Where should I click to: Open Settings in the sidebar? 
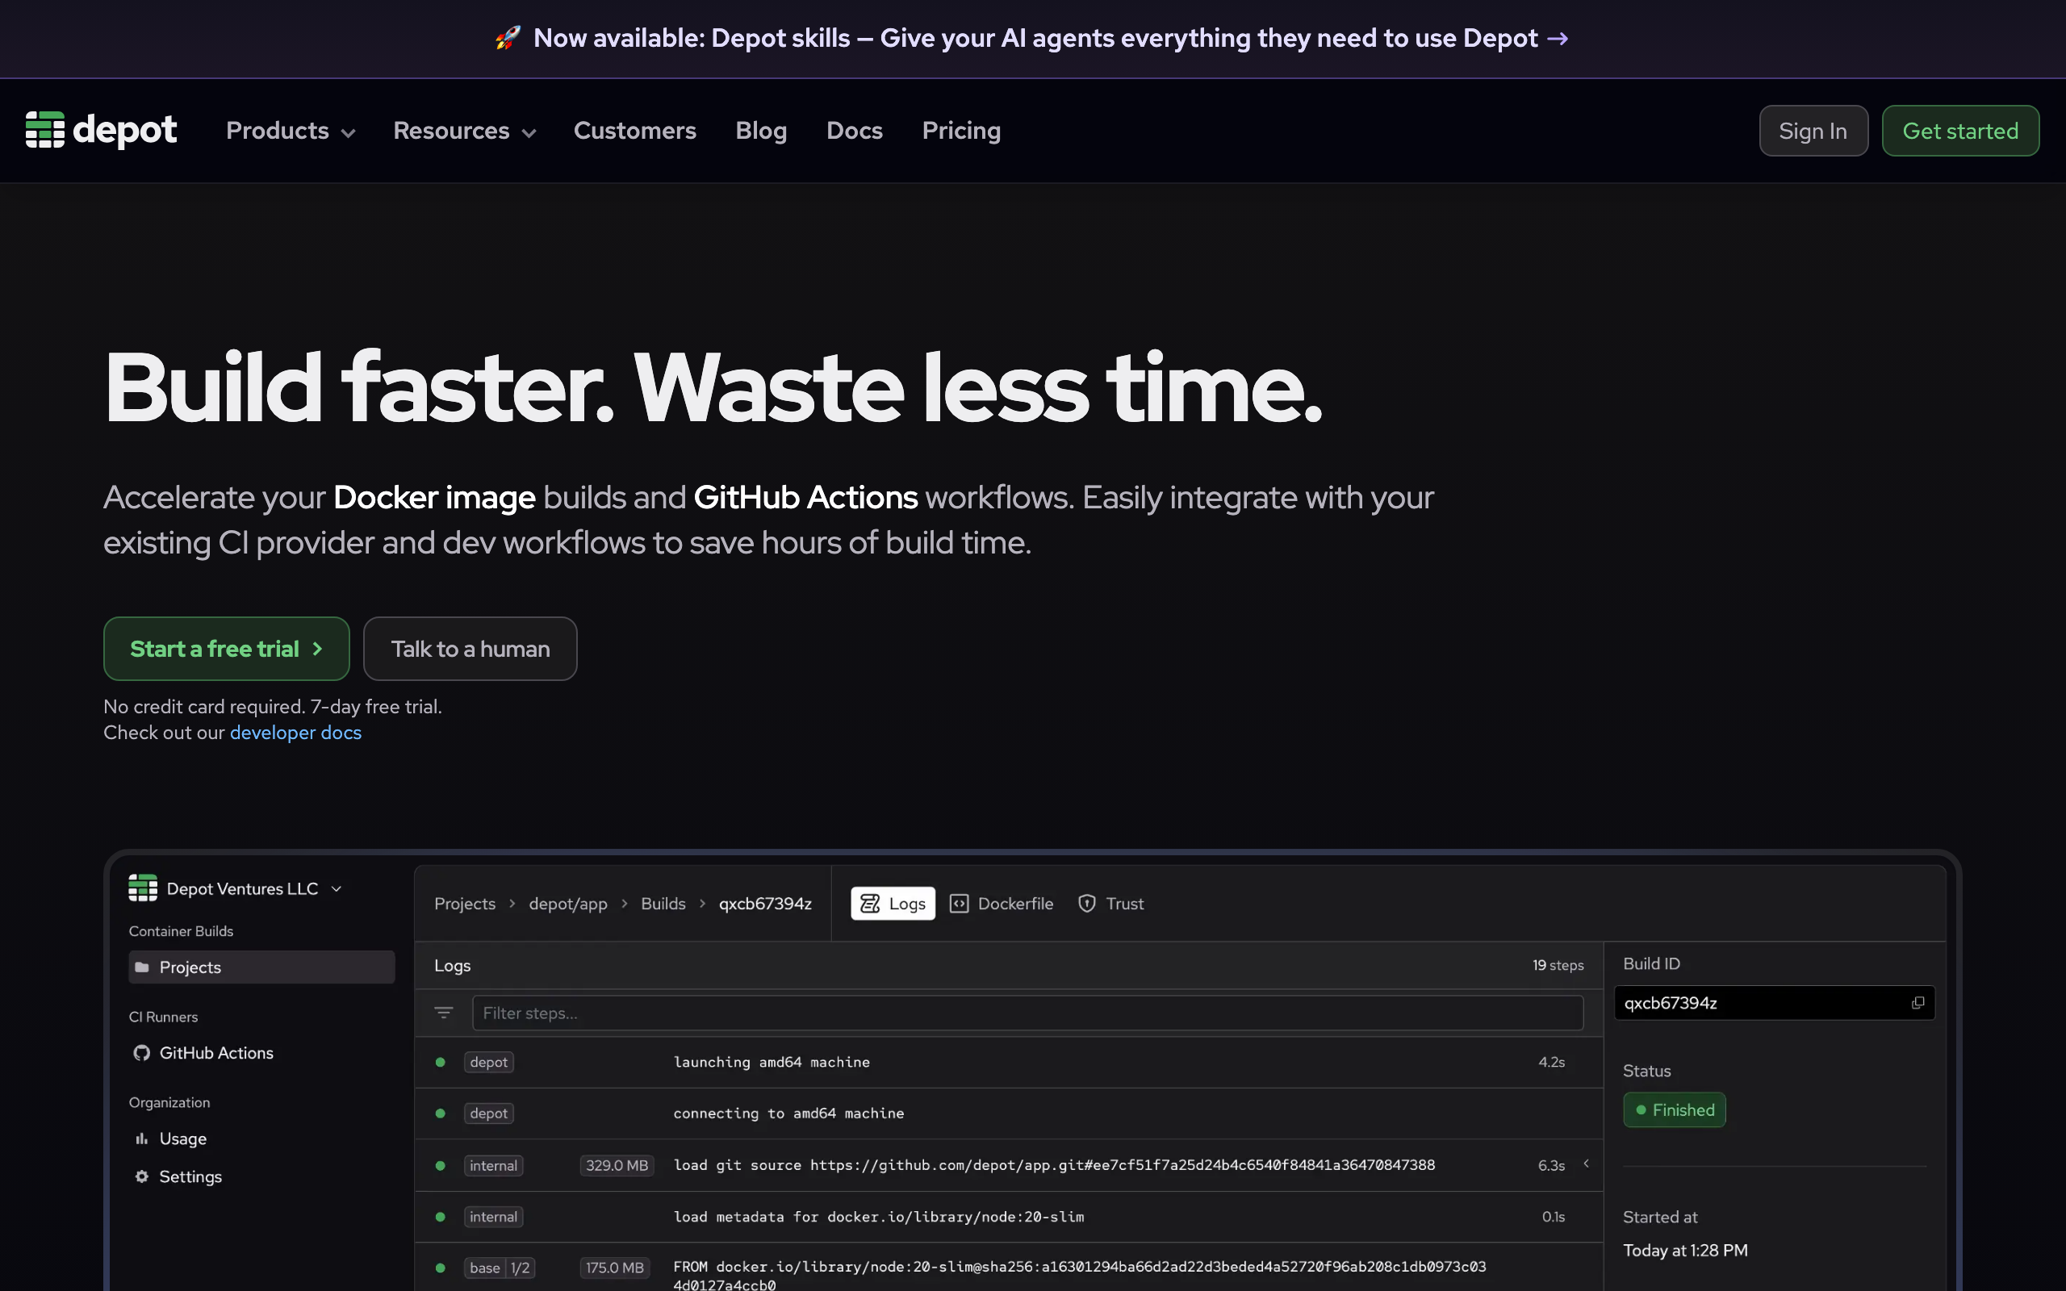[x=190, y=1176]
